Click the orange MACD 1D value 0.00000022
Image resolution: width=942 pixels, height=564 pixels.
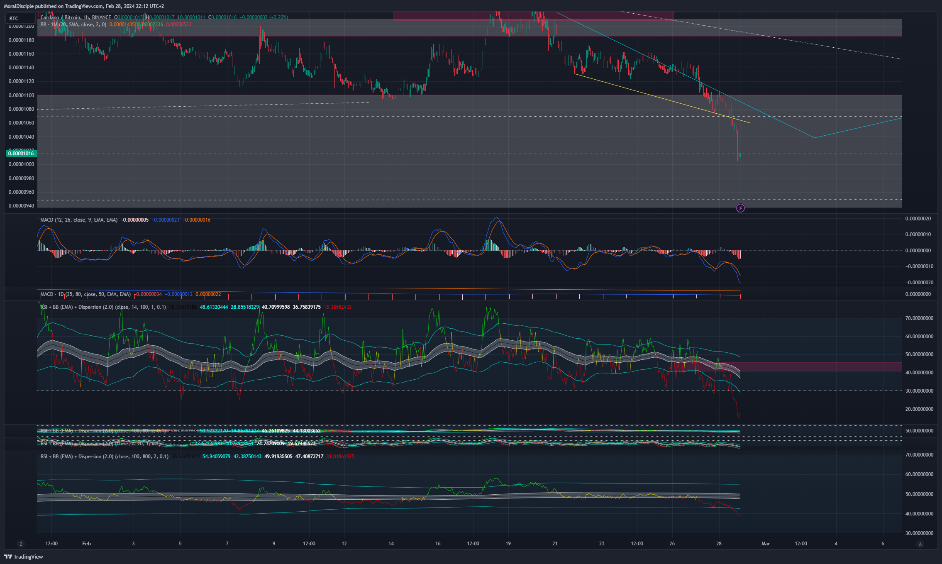click(208, 294)
